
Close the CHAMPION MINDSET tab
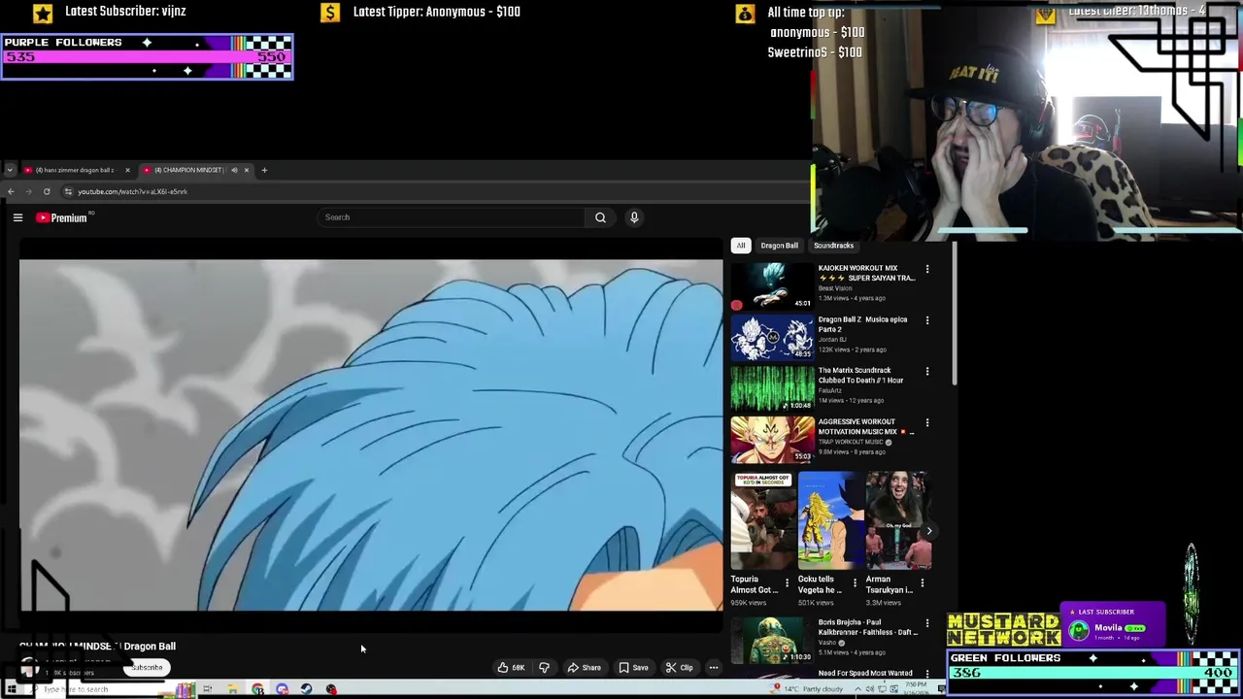[x=247, y=170]
